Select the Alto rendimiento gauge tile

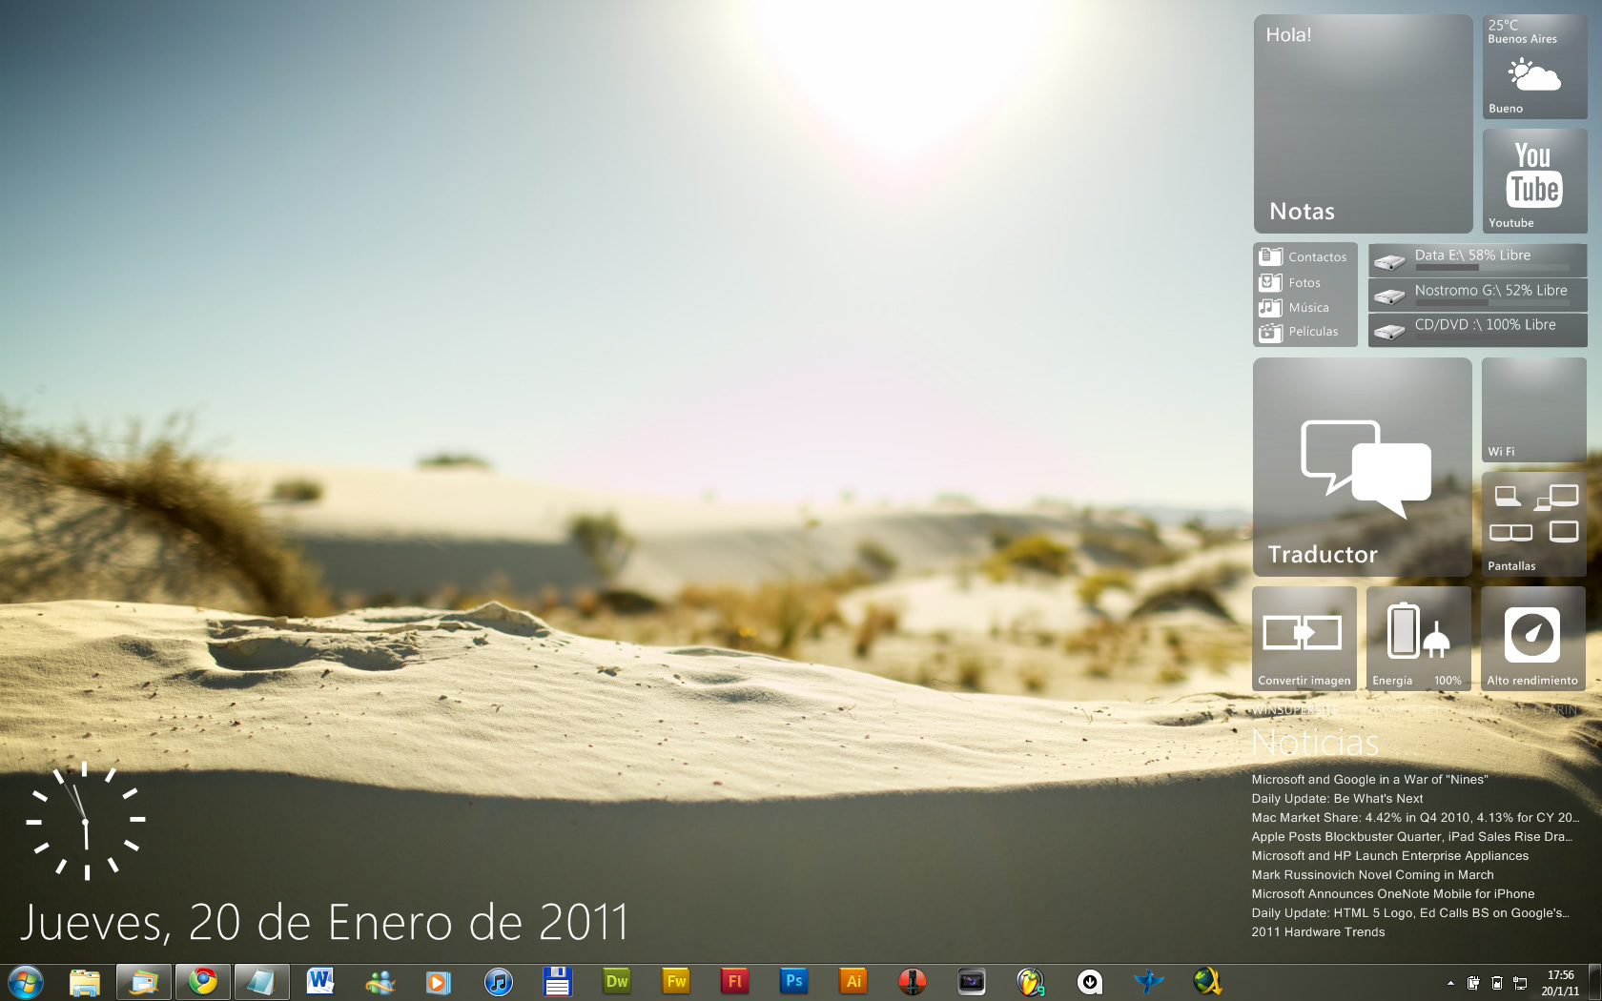(1533, 639)
